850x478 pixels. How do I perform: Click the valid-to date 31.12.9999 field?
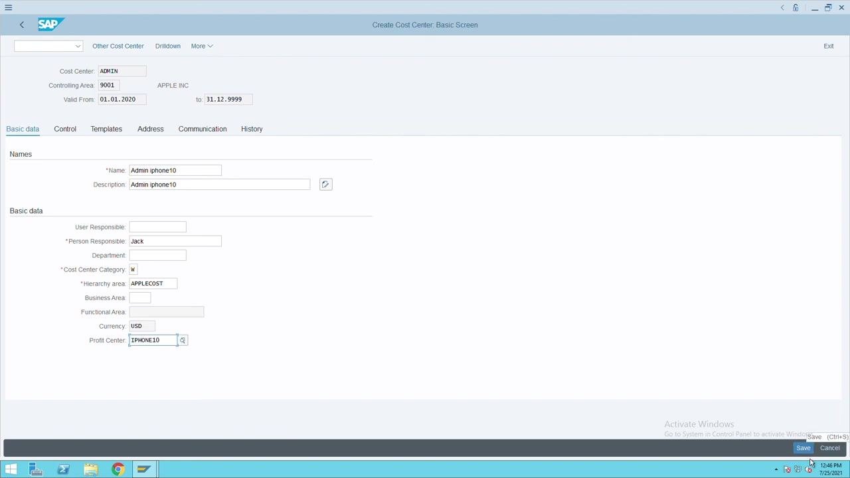[x=228, y=100]
